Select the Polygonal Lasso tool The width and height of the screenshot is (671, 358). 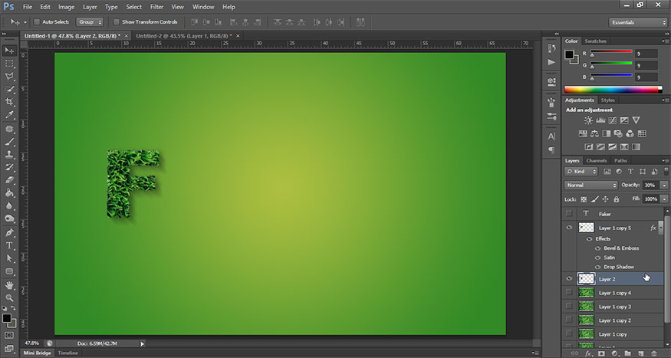[9, 77]
